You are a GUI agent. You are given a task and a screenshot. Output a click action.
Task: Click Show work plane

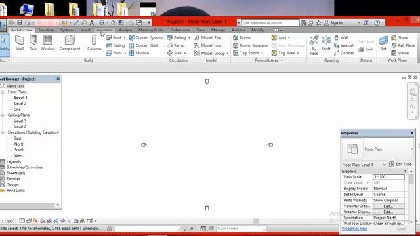tap(400, 38)
